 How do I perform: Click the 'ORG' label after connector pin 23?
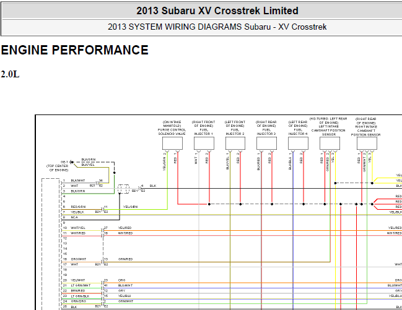(121, 280)
